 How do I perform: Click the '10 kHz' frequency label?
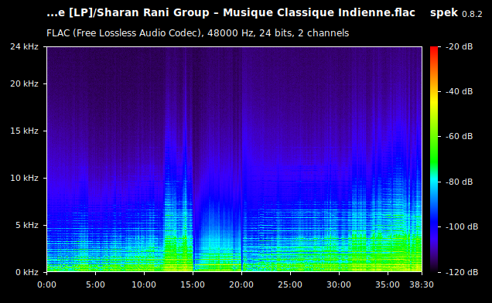coord(24,178)
